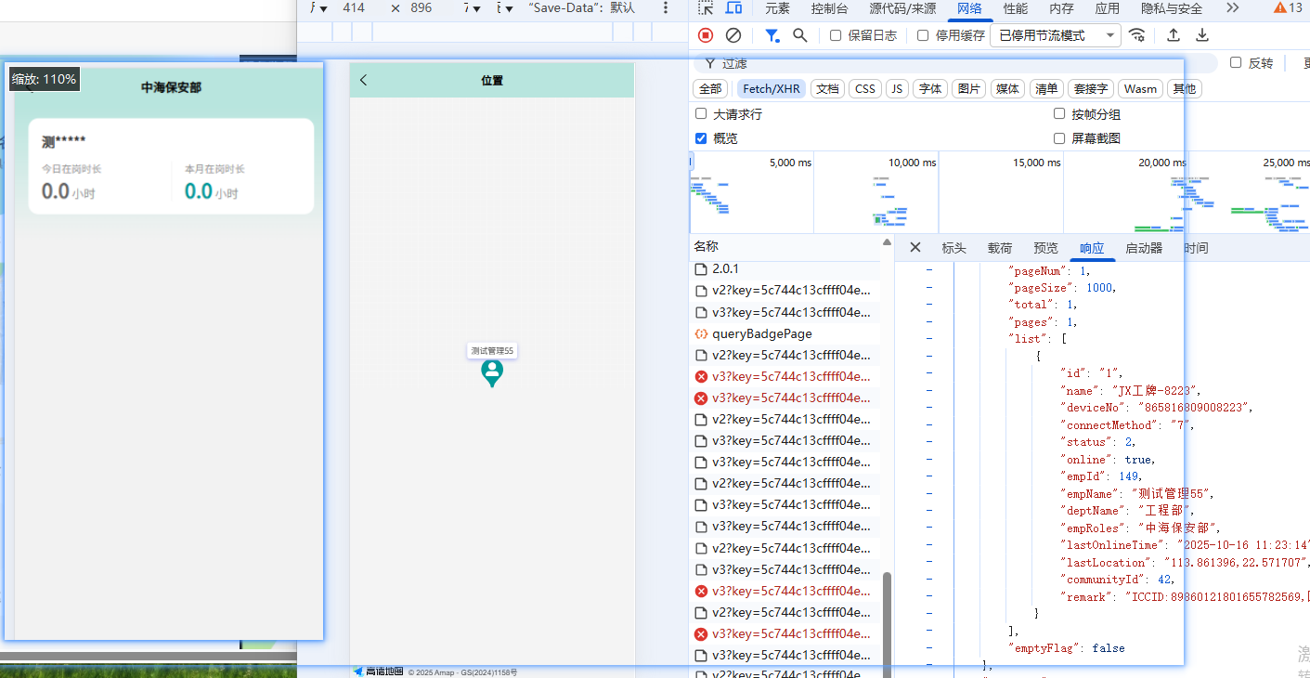Uncheck the 概览 checkbox
This screenshot has width=1310, height=678.
(x=700, y=137)
